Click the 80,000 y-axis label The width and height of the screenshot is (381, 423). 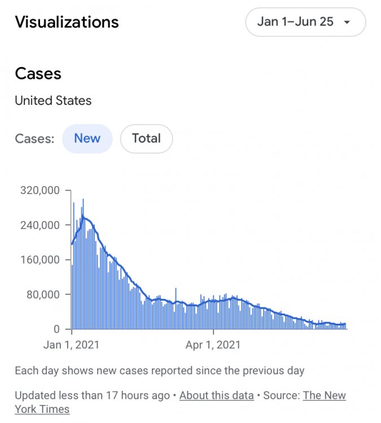click(x=43, y=294)
